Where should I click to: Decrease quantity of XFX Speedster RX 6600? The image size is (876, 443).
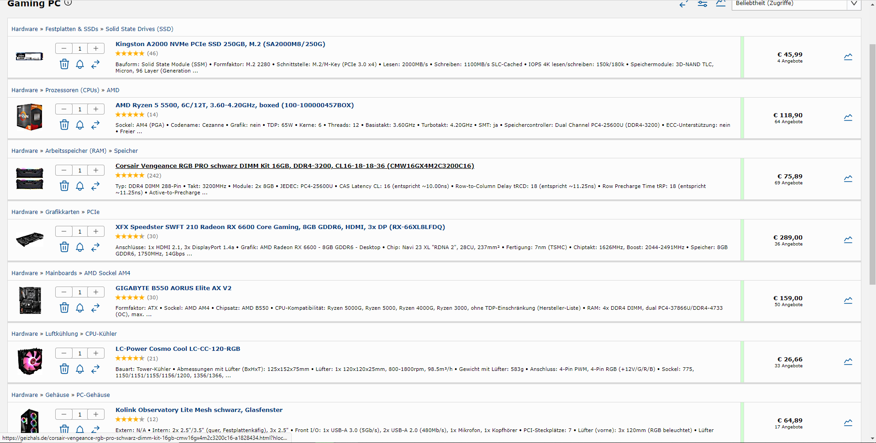pos(64,231)
